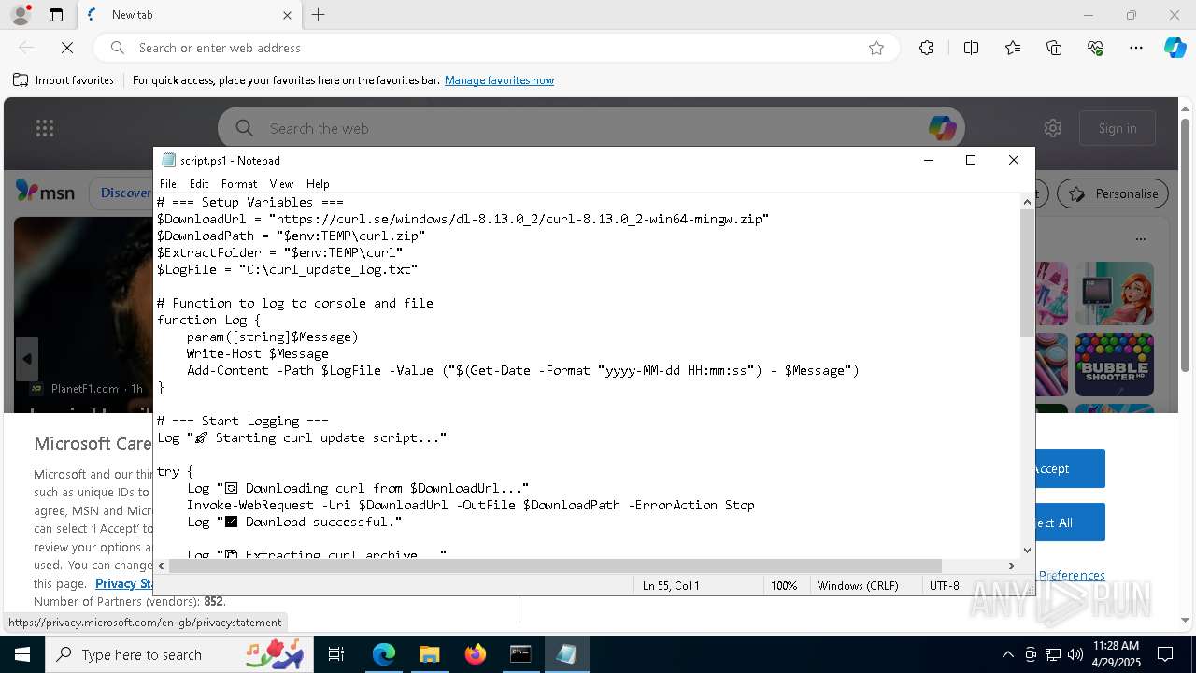This screenshot has height=673, width=1196.
Task: Open Edge Extensions icon
Action: click(x=926, y=48)
